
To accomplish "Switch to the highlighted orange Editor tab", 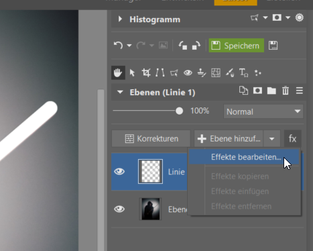I will tap(235, 2).
